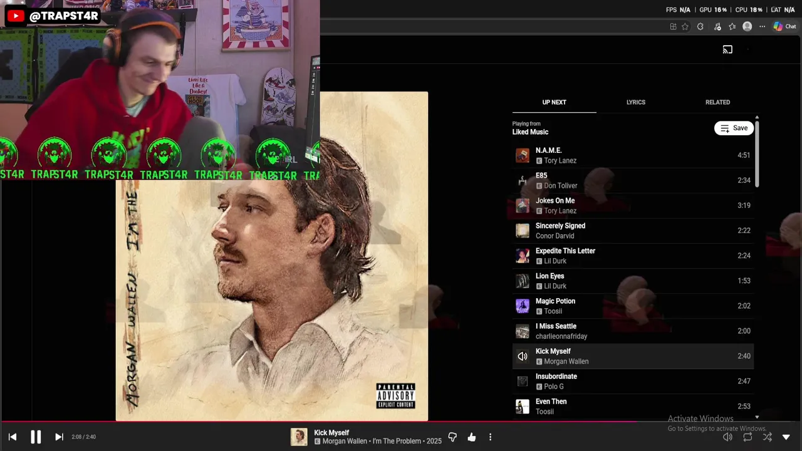Save the queue to a playlist
This screenshot has width=802, height=451.
pyautogui.click(x=734, y=128)
